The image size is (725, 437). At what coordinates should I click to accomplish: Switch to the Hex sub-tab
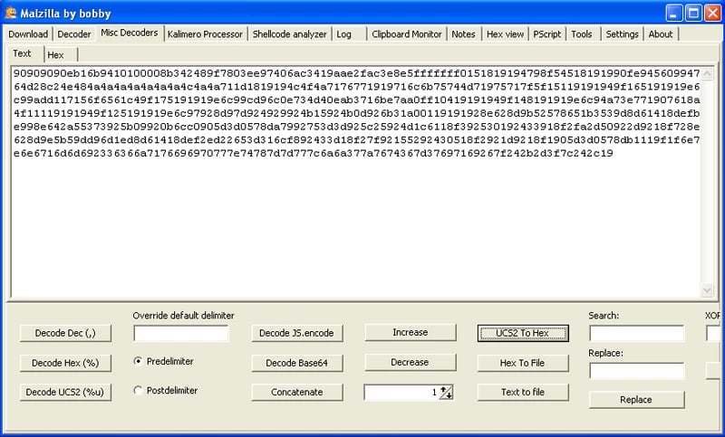pyautogui.click(x=55, y=55)
